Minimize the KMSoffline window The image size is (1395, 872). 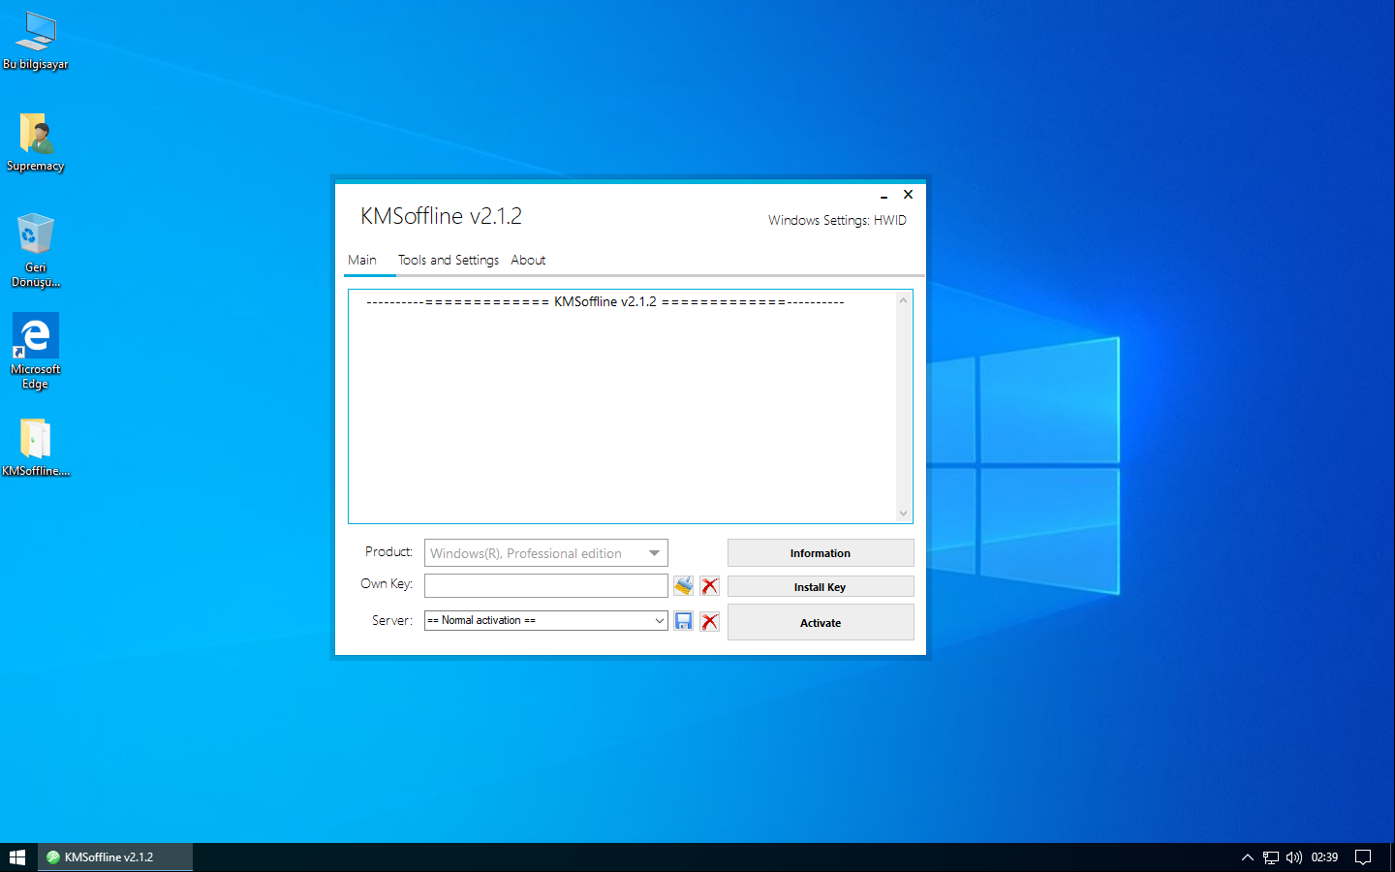(883, 195)
